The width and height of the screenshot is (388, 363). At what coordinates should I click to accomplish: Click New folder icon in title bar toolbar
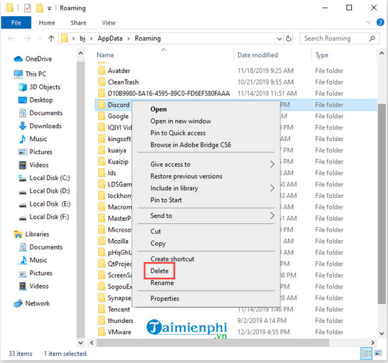pyautogui.click(x=39, y=8)
